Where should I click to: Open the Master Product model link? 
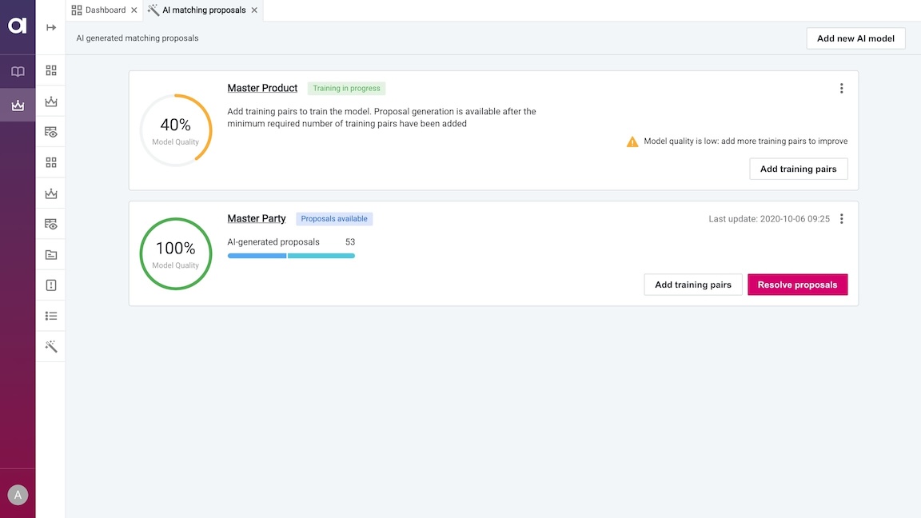pos(262,88)
